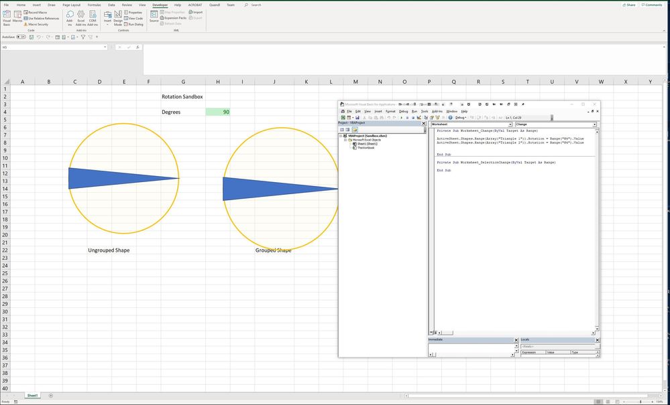Open the VBA editor Debug menu
Screen dimensions: 670x405
click(x=403, y=111)
